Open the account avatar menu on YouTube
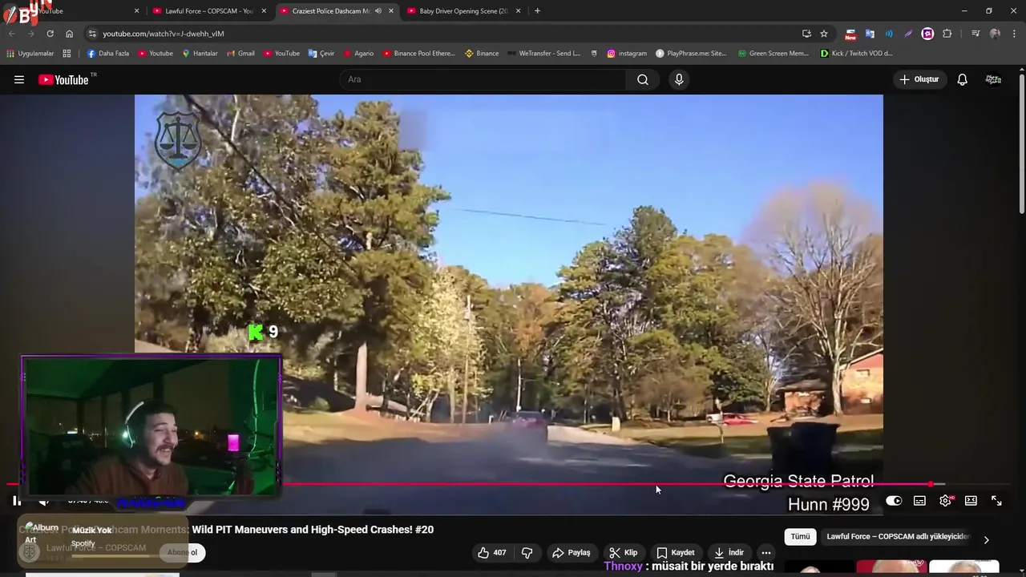Screen dimensions: 1026x577 993,79
